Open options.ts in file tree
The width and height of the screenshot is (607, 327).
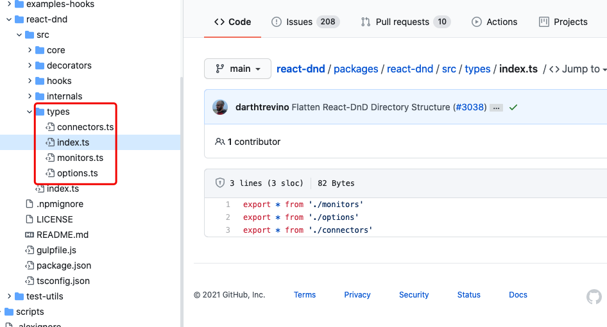tap(78, 173)
